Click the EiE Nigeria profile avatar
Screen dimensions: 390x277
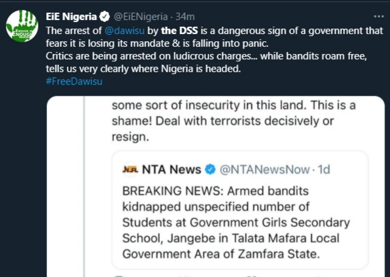[24, 24]
